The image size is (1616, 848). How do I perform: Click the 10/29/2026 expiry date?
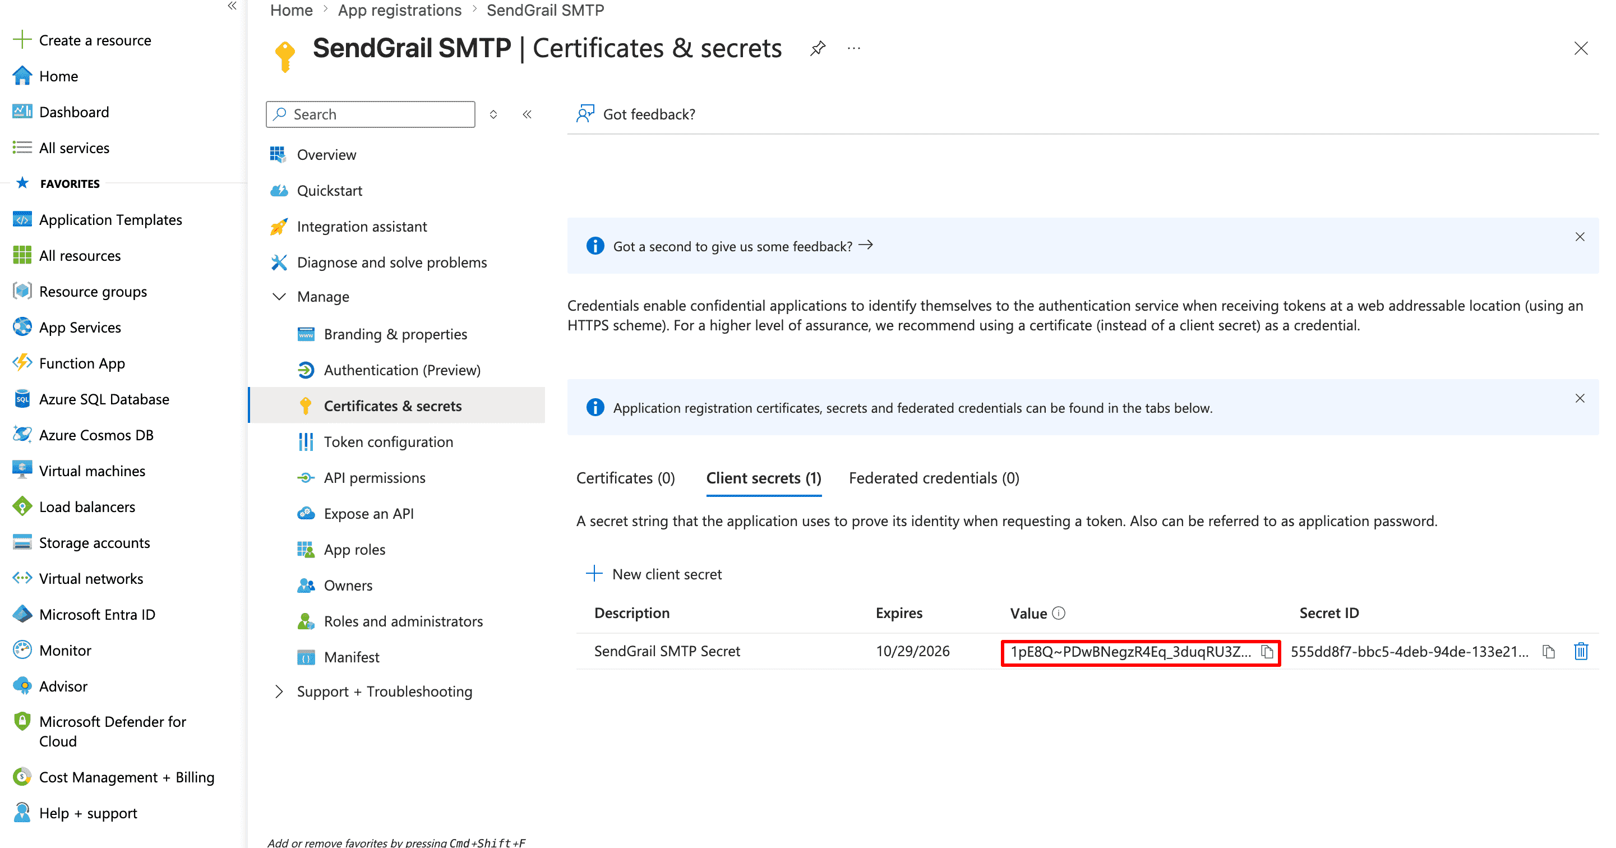(912, 651)
